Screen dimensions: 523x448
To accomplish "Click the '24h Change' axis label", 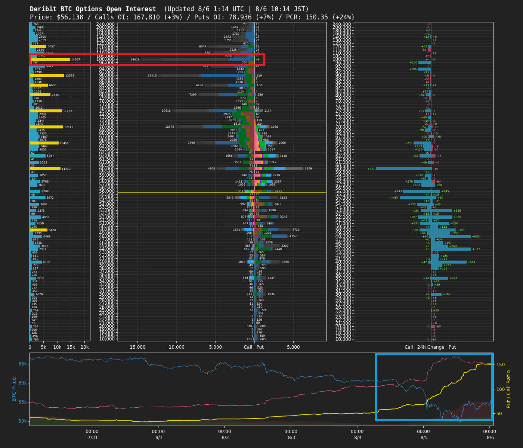I will [431, 347].
